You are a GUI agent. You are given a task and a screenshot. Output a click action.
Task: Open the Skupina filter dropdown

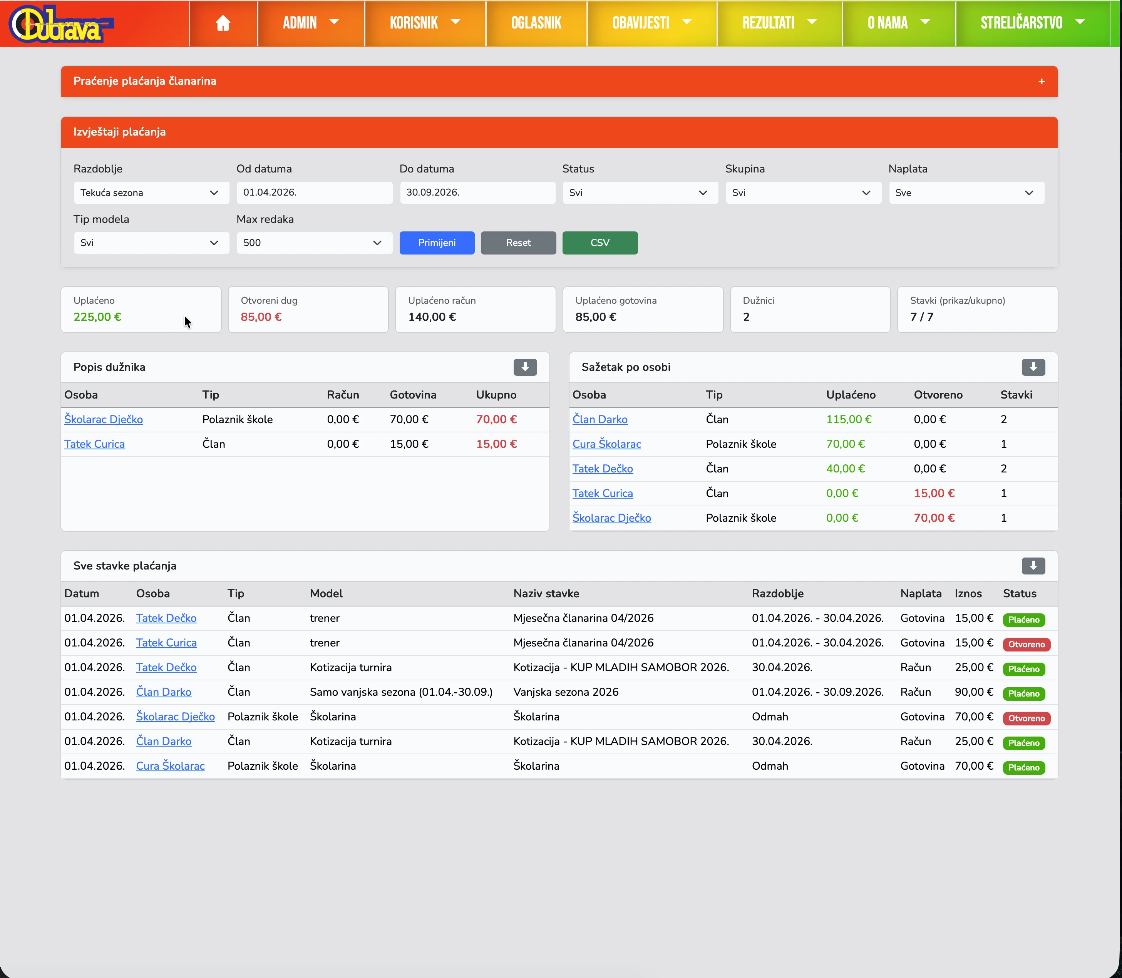click(x=803, y=193)
